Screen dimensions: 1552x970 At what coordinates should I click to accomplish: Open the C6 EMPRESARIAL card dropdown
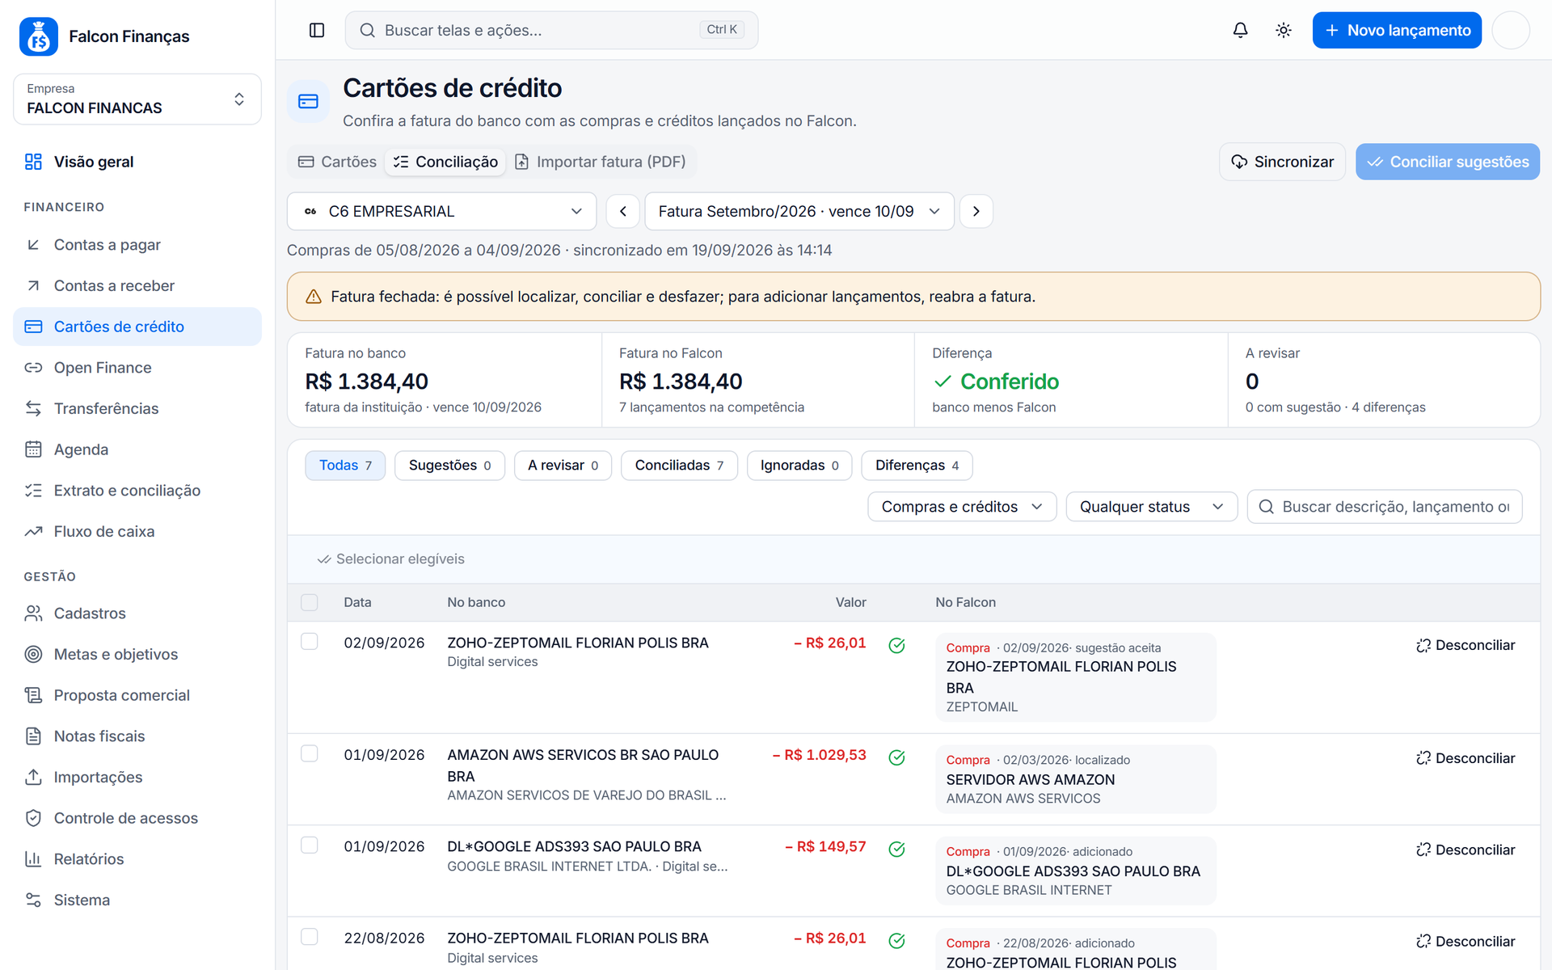(441, 211)
